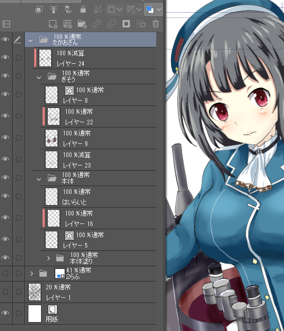Click the folder icon of ぎそう
The image size is (284, 331).
click(52, 76)
